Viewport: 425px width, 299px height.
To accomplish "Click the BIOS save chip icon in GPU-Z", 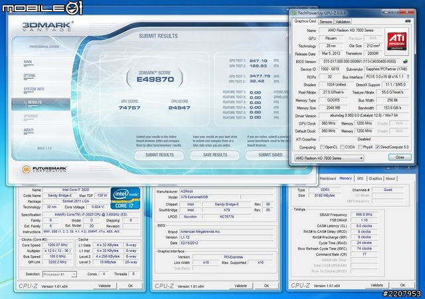I will point(405,62).
